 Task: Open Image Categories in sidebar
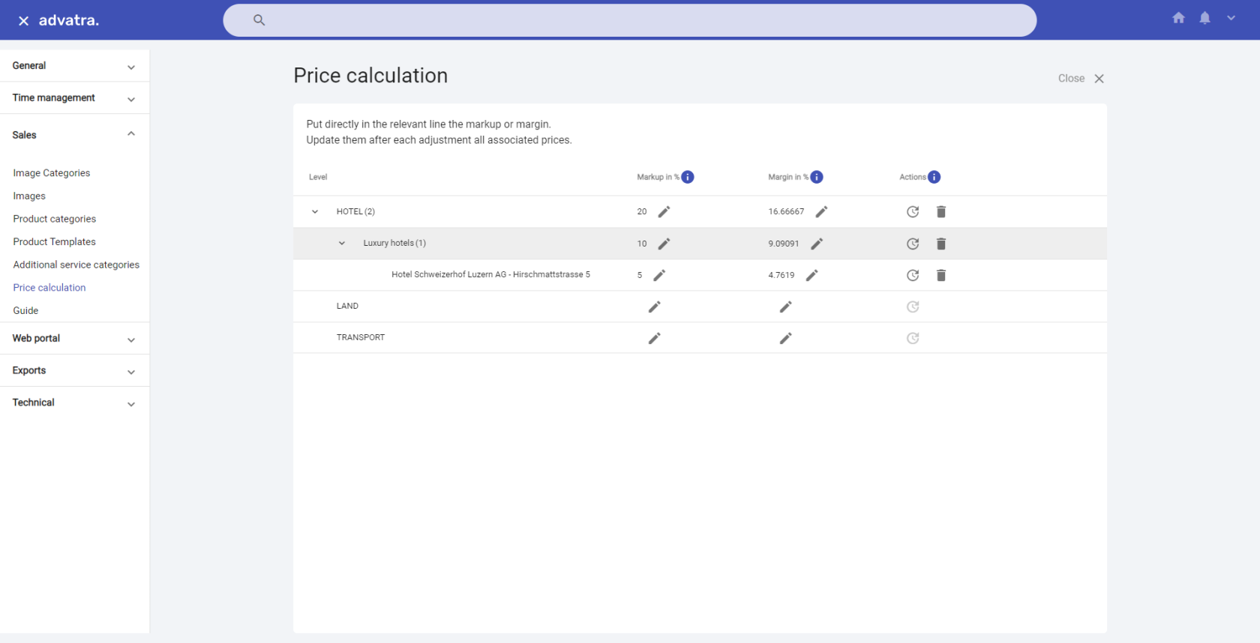pos(52,173)
